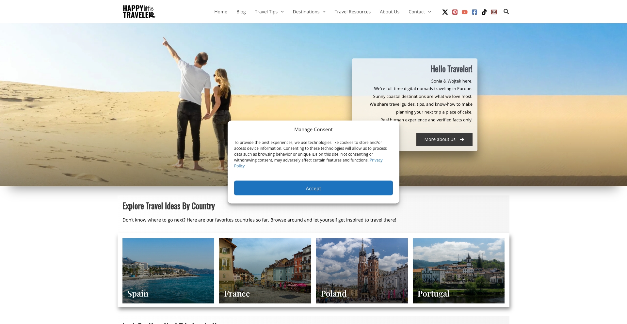Expand the Contact dropdown
The height and width of the screenshot is (324, 627).
pyautogui.click(x=419, y=11)
